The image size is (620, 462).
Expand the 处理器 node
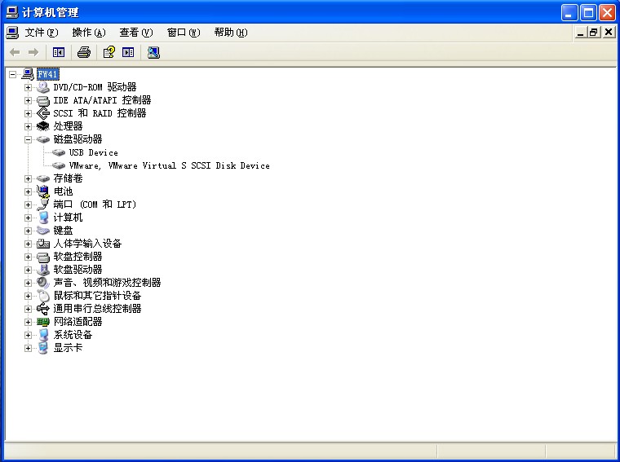click(28, 126)
